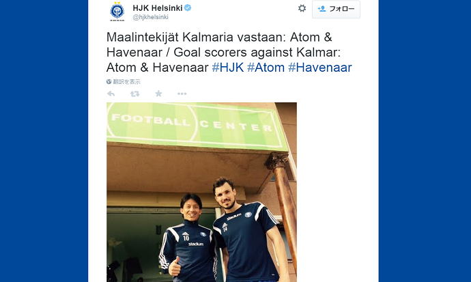The width and height of the screenshot is (471, 282).
Task: Retweet this post
Action: tap(134, 94)
